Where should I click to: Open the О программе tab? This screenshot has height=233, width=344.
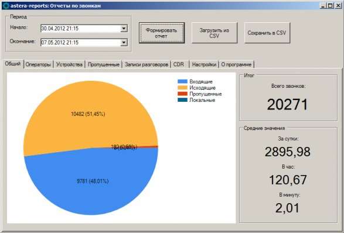(237, 64)
